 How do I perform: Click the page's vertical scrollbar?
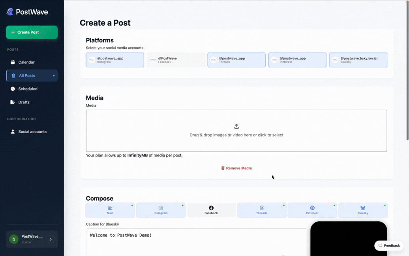[407, 79]
